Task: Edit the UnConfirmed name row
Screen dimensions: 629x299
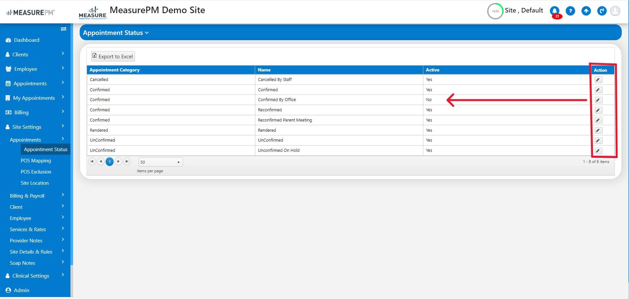Action: coord(598,141)
